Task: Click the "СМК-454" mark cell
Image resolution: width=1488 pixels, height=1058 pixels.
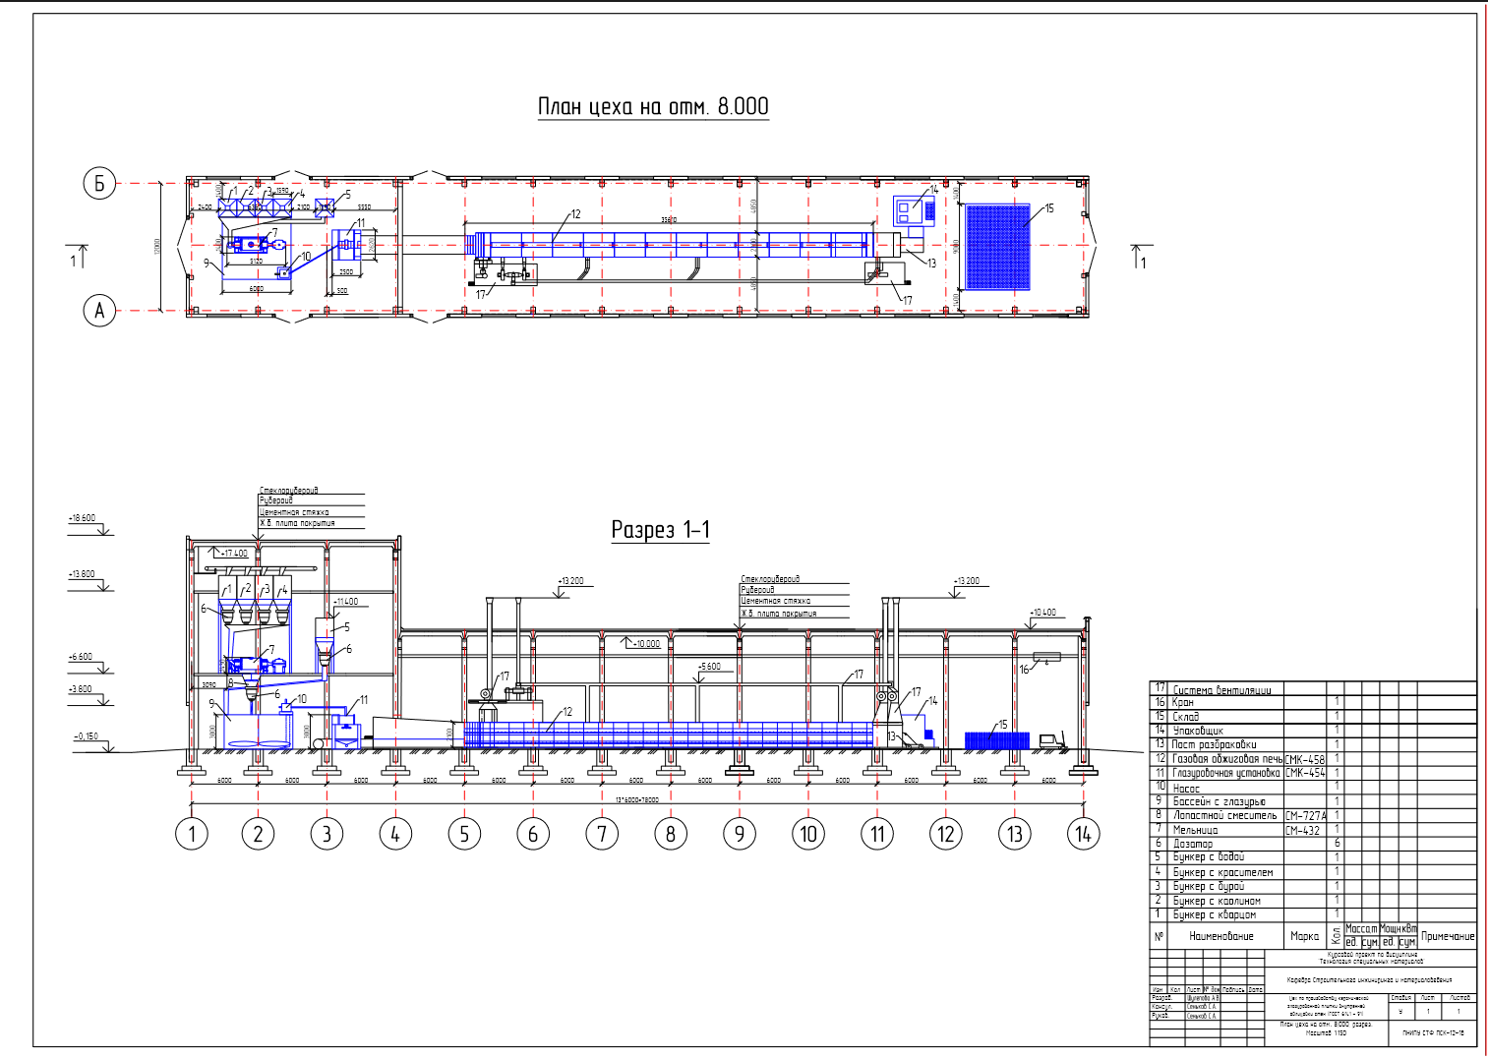Action: pyautogui.click(x=1305, y=773)
